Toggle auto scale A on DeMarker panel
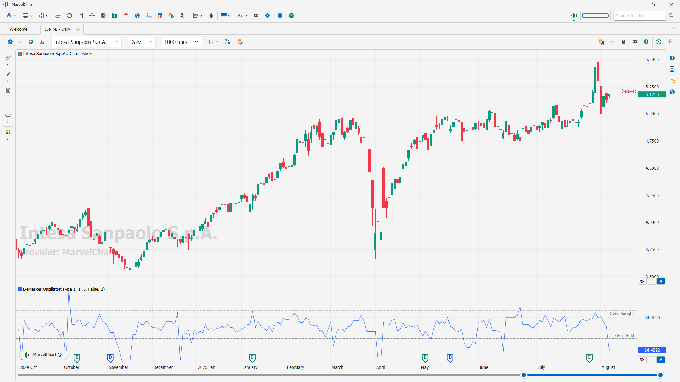 pos(661,360)
